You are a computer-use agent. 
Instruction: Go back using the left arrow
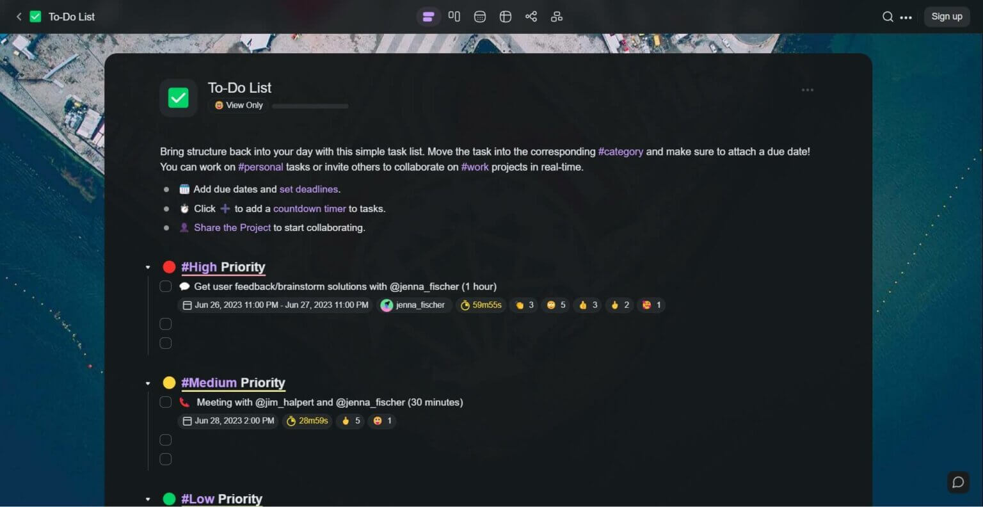click(x=19, y=17)
